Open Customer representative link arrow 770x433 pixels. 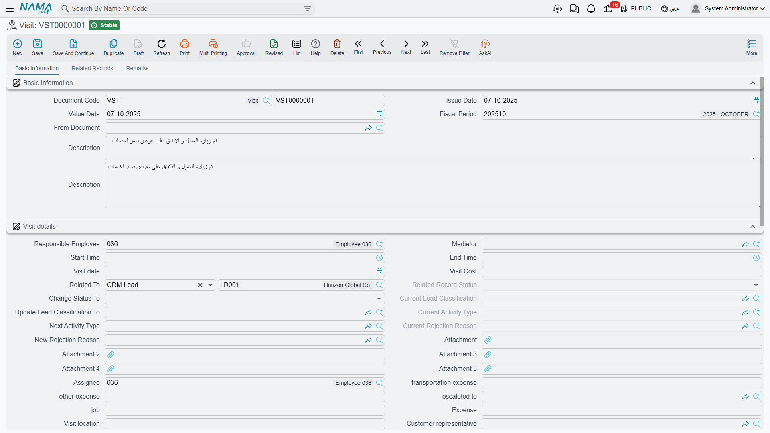coord(746,424)
